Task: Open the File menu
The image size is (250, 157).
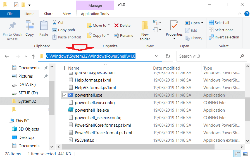Action: [10, 14]
